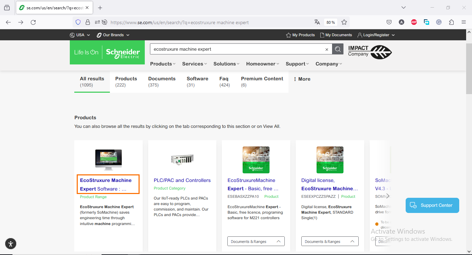Switch to the Software (31) tab
The width and height of the screenshot is (472, 255).
pos(197,82)
